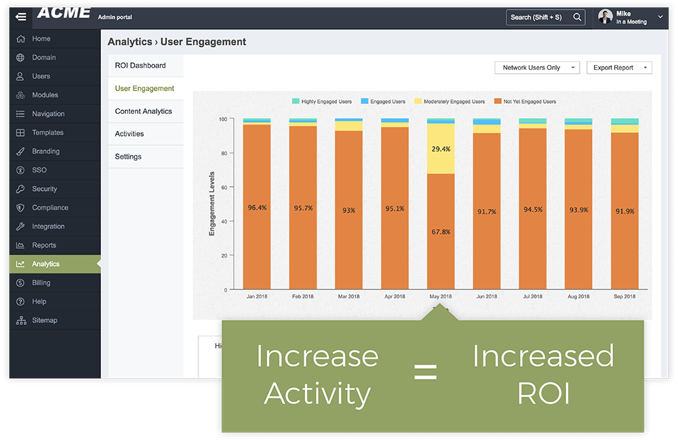This screenshot has width=678, height=440.
Task: Click the Compliance shield icon
Action: 20,208
